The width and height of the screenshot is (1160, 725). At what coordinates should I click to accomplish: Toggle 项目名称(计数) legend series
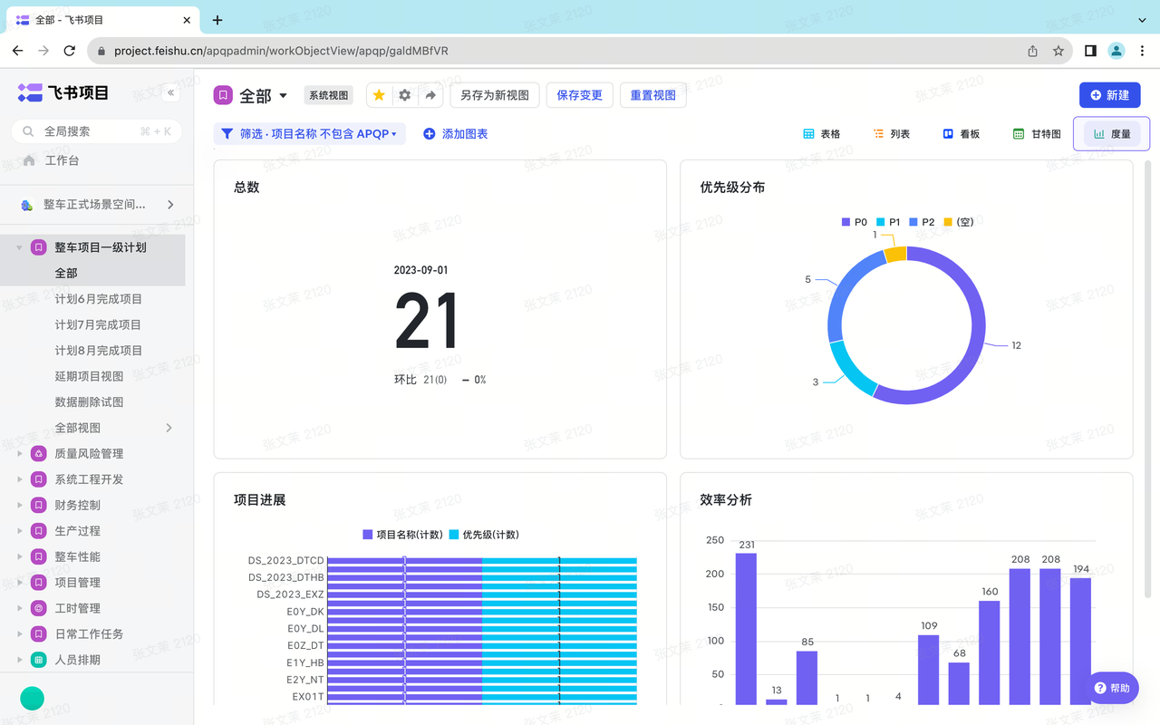click(x=402, y=535)
